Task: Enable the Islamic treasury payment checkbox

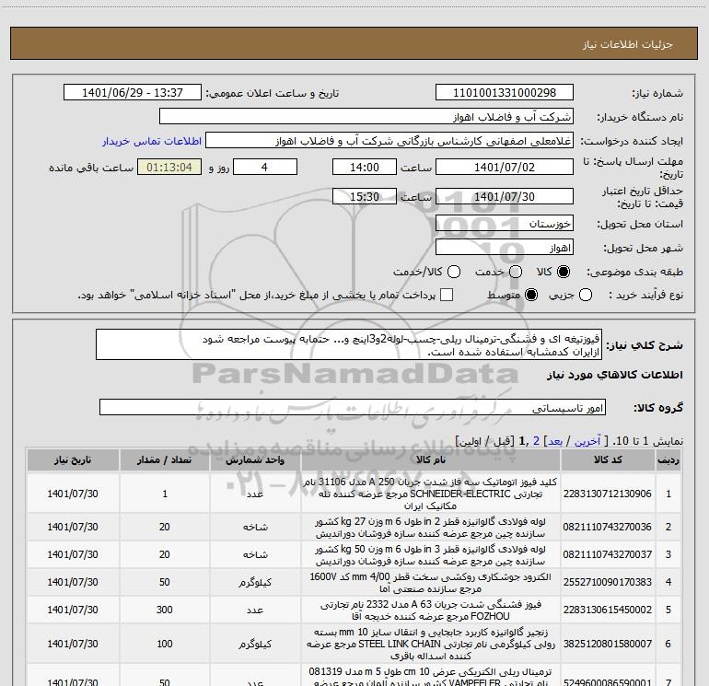Action: (447, 295)
